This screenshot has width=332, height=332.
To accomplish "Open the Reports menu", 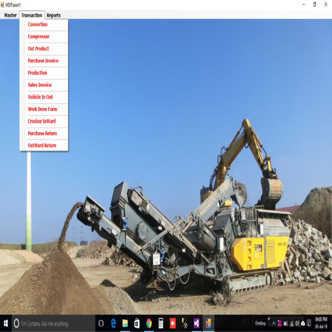I will [x=54, y=15].
